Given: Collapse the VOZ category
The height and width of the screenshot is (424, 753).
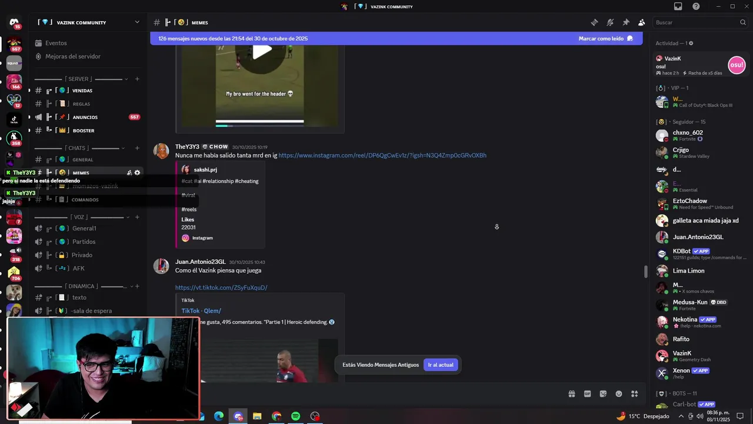Looking at the screenshot, I should (81, 217).
